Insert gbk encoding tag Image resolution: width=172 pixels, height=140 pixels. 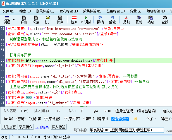(96, 111)
